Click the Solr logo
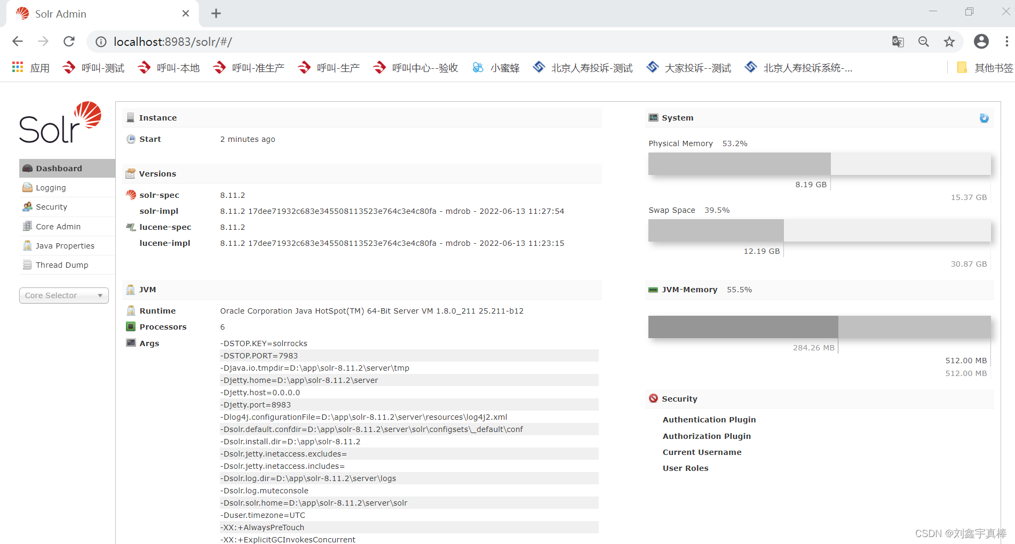The width and height of the screenshot is (1015, 544). (x=60, y=122)
